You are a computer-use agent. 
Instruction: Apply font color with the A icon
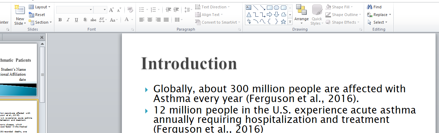click(x=127, y=19)
